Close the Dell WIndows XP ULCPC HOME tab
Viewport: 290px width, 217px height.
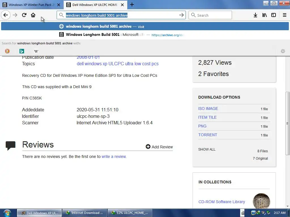coord(122,5)
